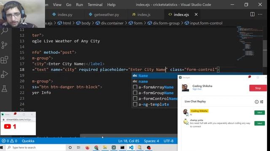Image resolution: width=270 pixels, height=151 pixels.
Task: Open Source Control view in activity bar
Action: point(4,45)
